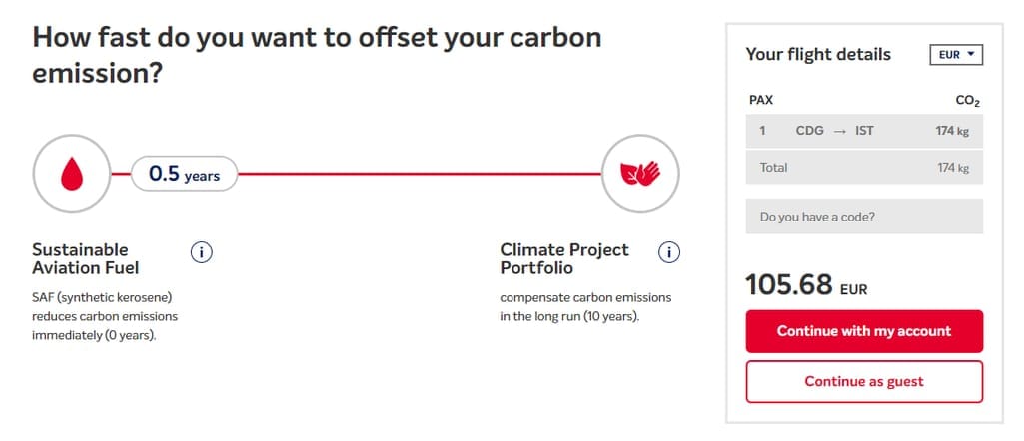The height and width of the screenshot is (441, 1024).
Task: Click the 0.5 years slider handle
Action: tap(184, 174)
